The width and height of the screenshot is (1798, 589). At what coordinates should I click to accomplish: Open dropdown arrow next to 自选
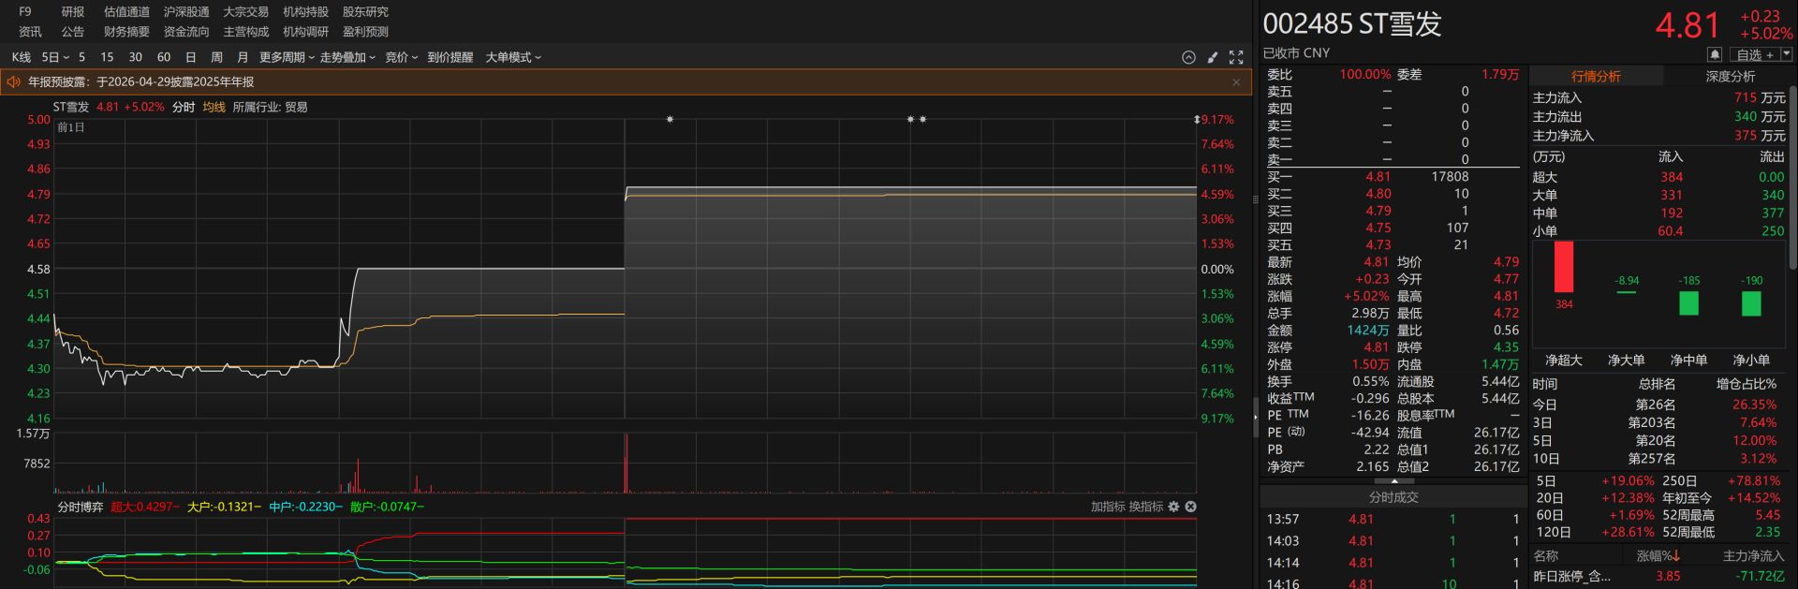click(x=1787, y=55)
